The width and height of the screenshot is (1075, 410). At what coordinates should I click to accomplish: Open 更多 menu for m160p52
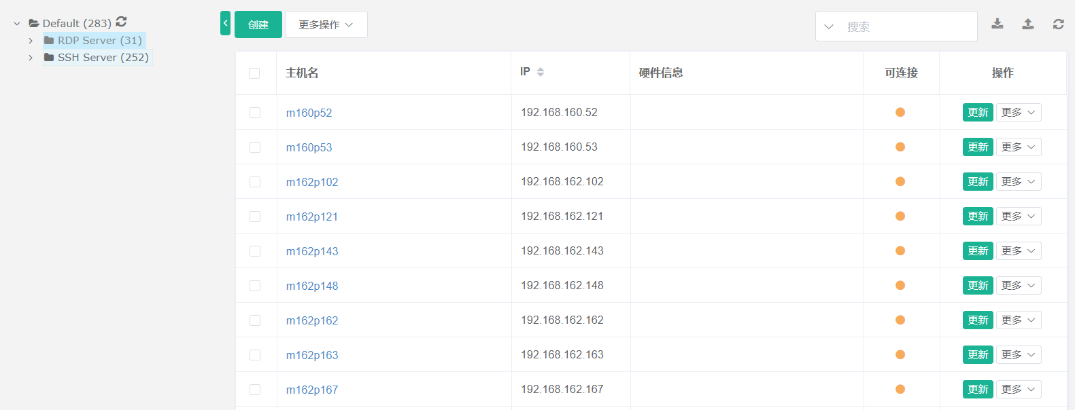(1019, 113)
